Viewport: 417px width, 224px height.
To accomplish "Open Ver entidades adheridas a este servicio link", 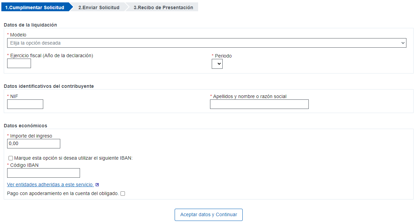I will (50, 185).
